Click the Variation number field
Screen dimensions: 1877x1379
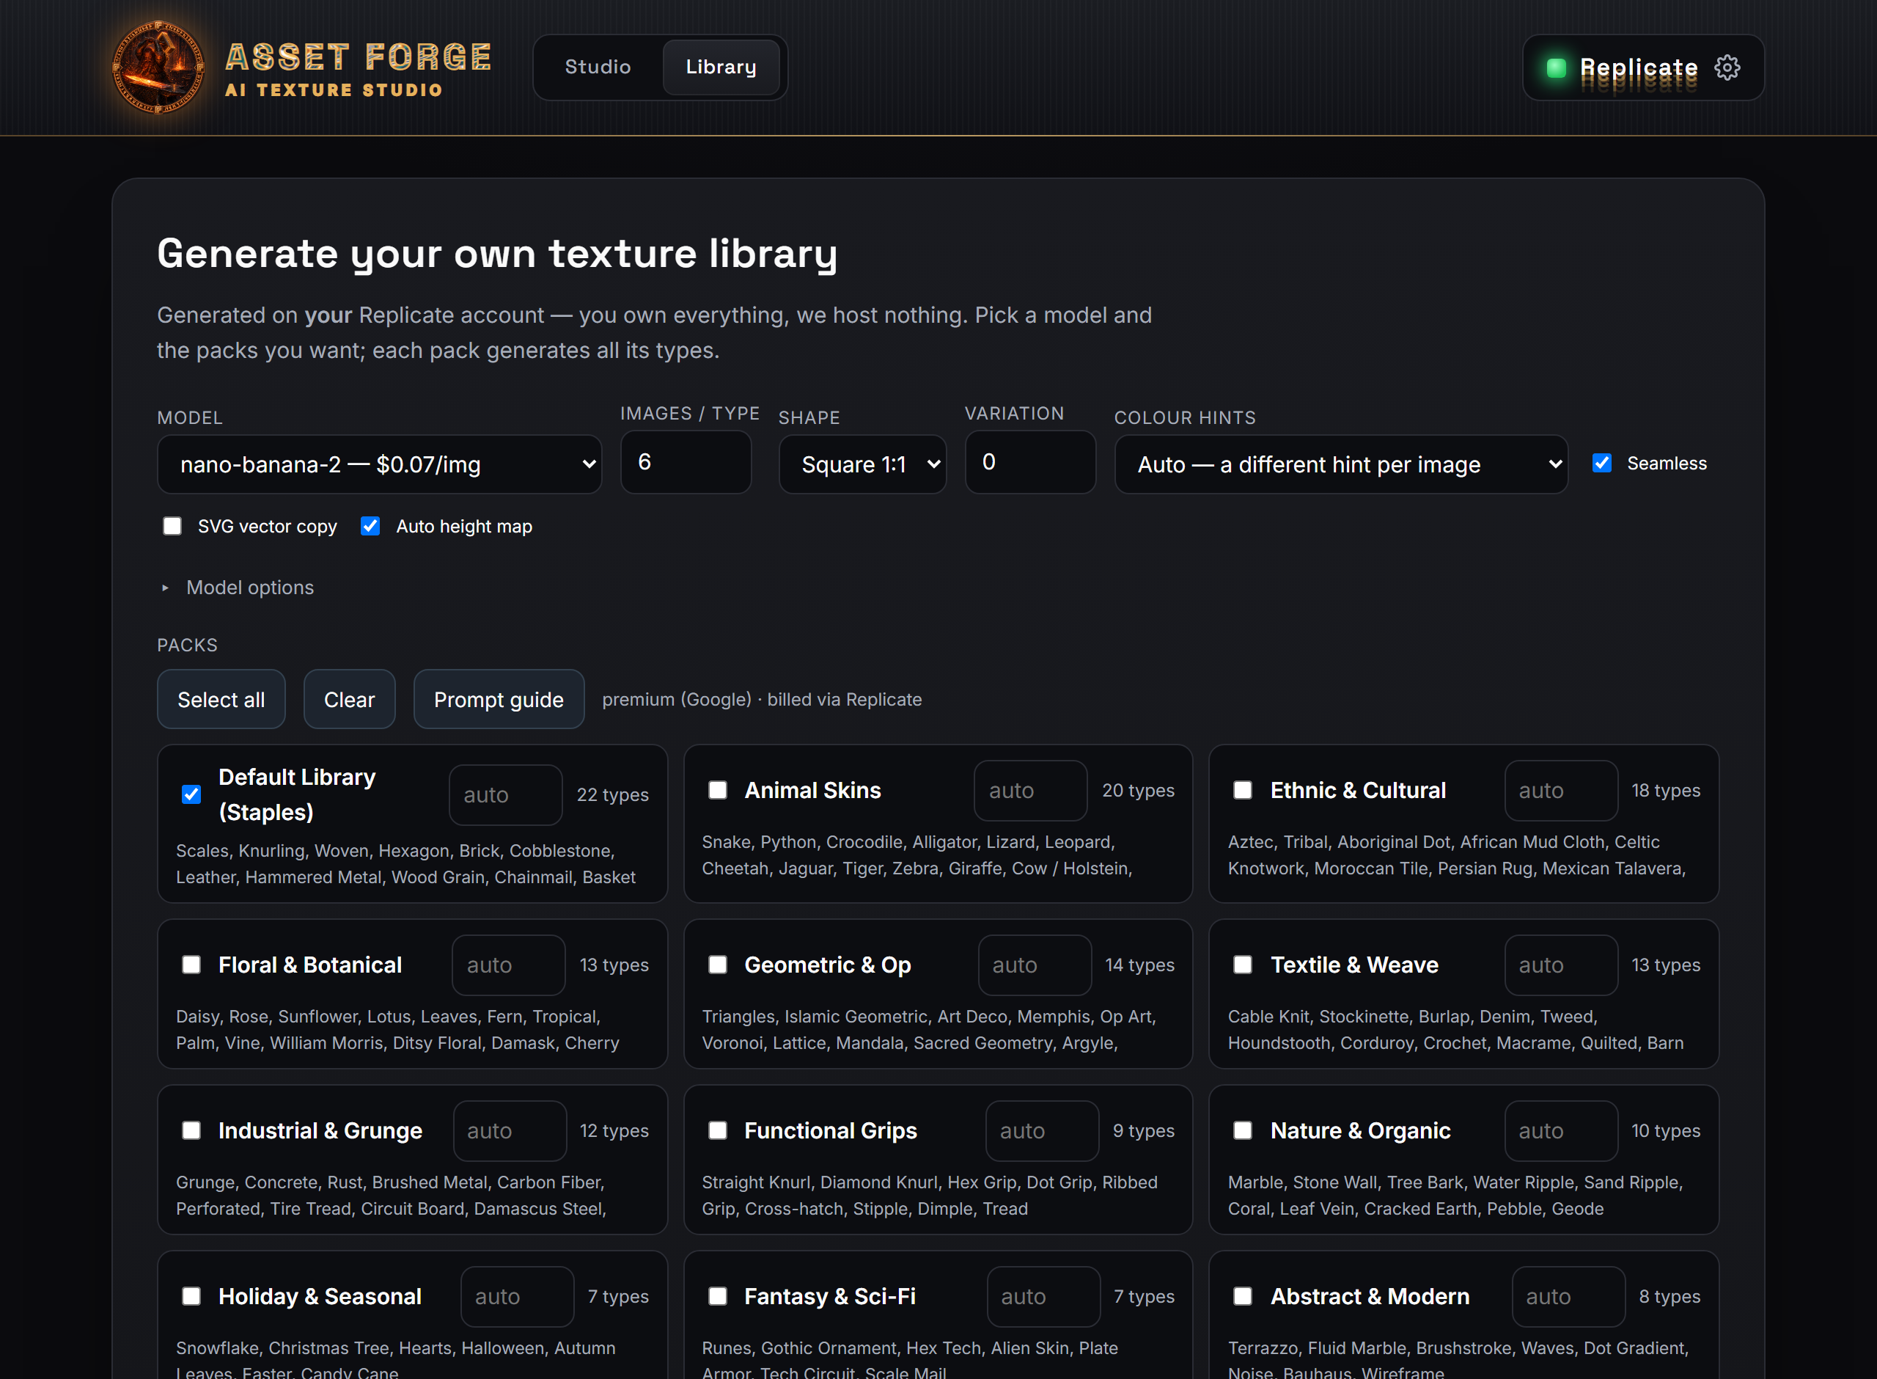[1030, 462]
